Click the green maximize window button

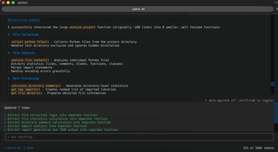[x=13, y=2]
